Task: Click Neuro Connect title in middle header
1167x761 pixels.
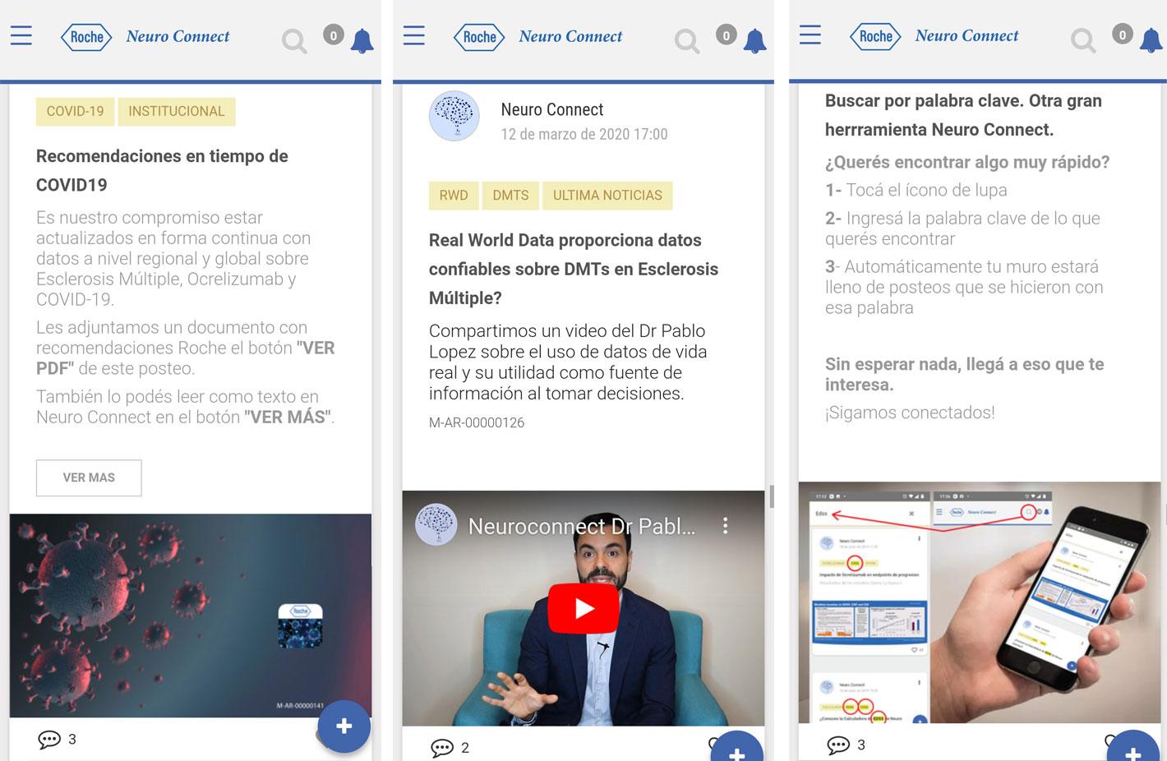Action: 571,36
